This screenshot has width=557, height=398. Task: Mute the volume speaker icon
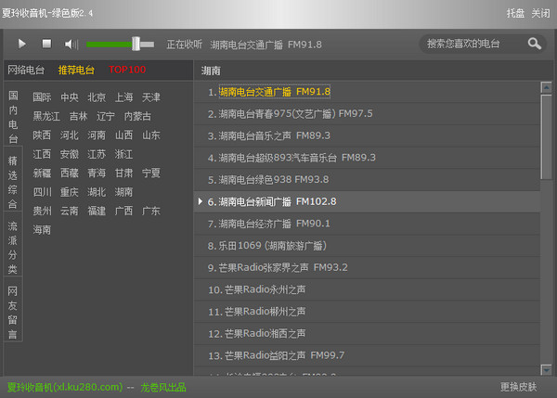point(71,44)
